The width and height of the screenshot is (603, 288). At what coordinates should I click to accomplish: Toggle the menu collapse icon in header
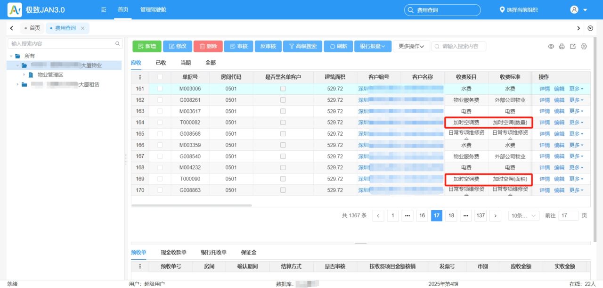(x=104, y=10)
